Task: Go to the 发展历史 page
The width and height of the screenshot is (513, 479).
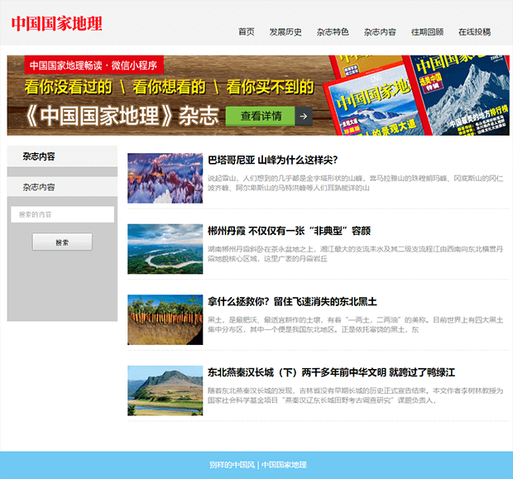Action: point(285,32)
